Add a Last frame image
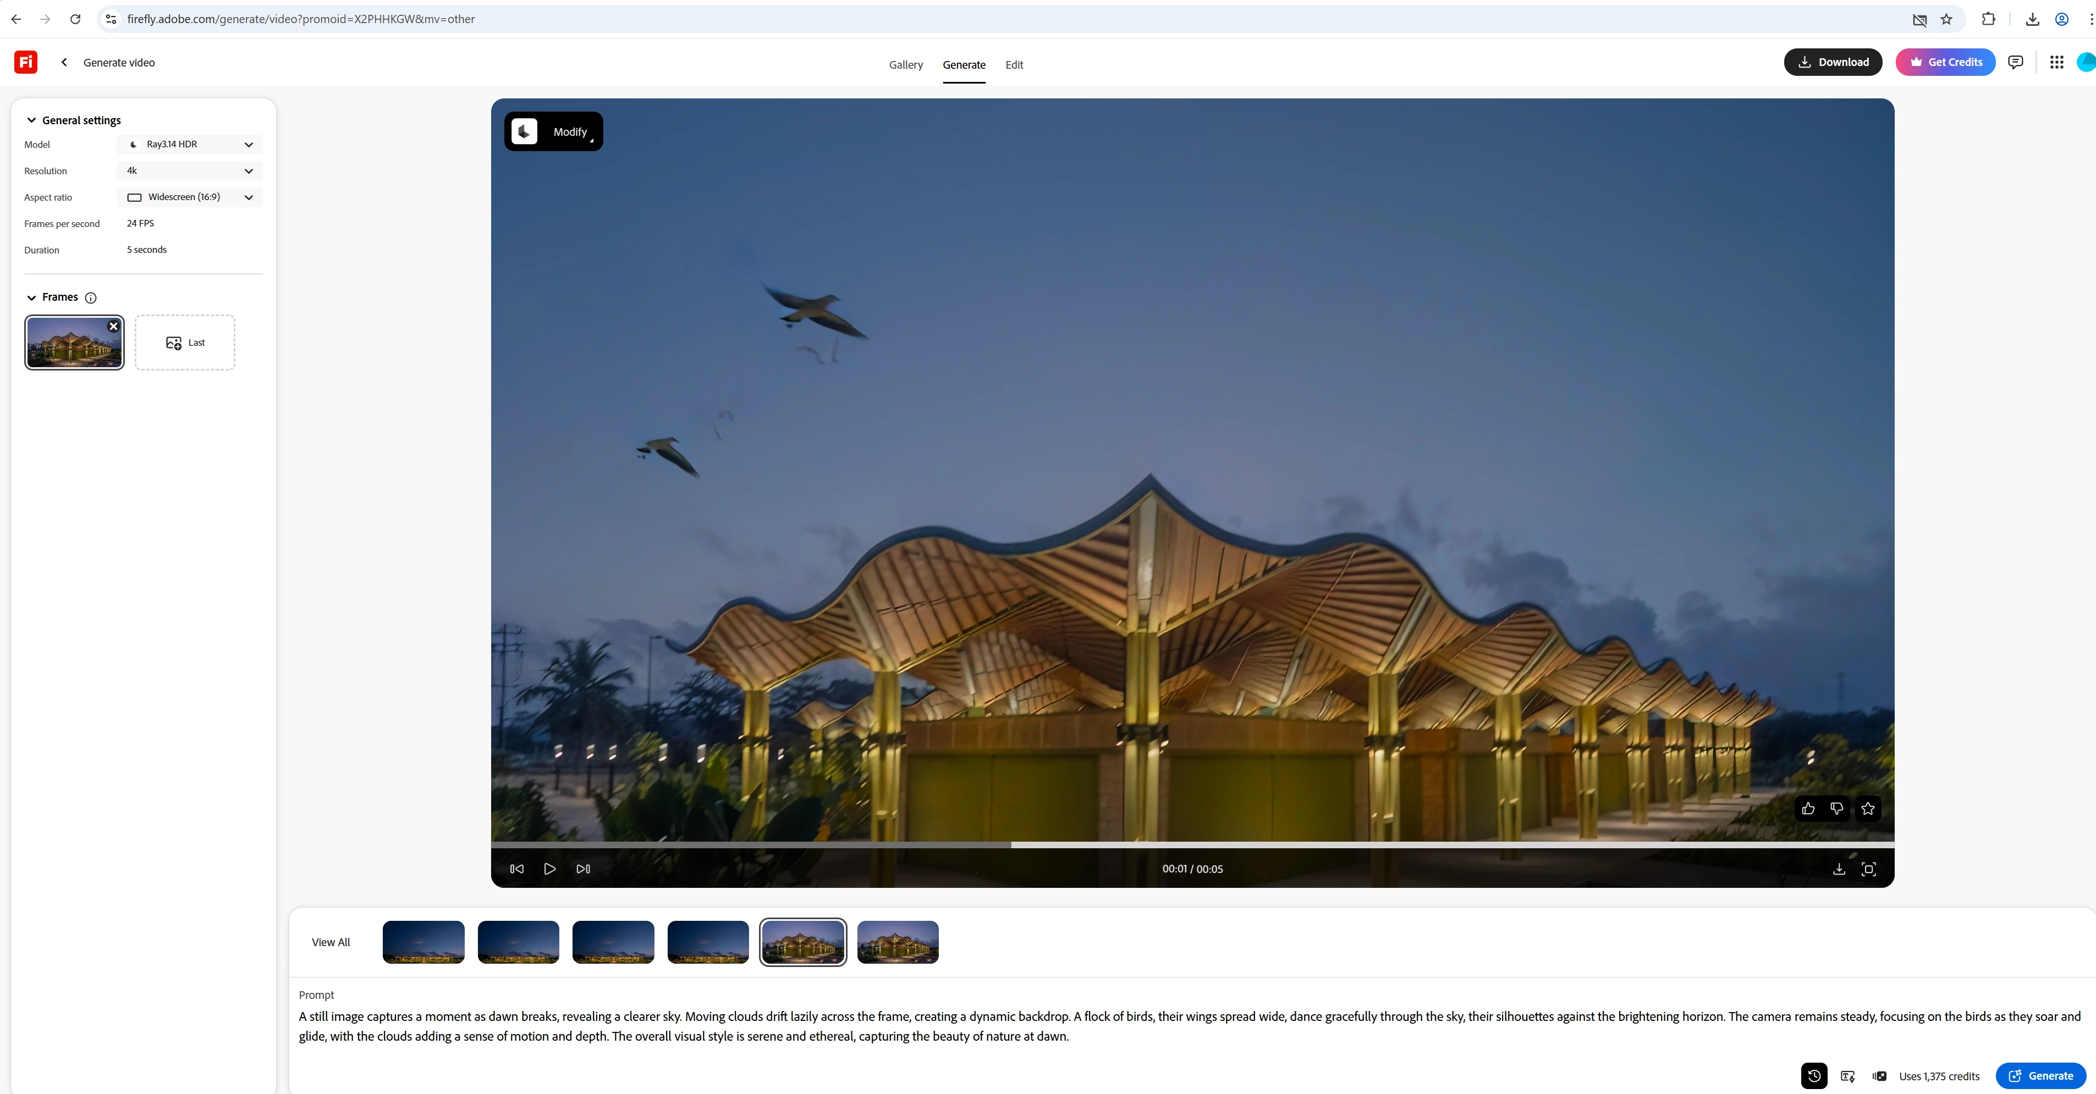This screenshot has width=2096, height=1094. pyautogui.click(x=185, y=342)
